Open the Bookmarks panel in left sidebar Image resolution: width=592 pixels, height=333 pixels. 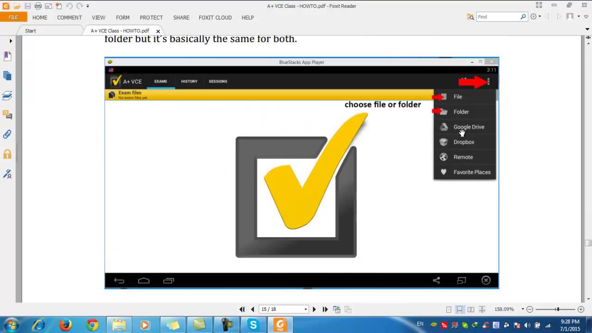coord(7,56)
